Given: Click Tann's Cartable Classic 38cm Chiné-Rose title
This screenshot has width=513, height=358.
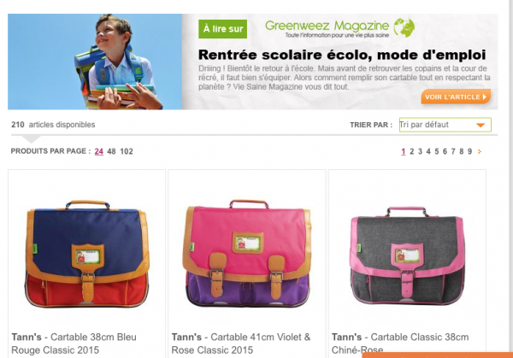Looking at the screenshot, I should coord(400,343).
